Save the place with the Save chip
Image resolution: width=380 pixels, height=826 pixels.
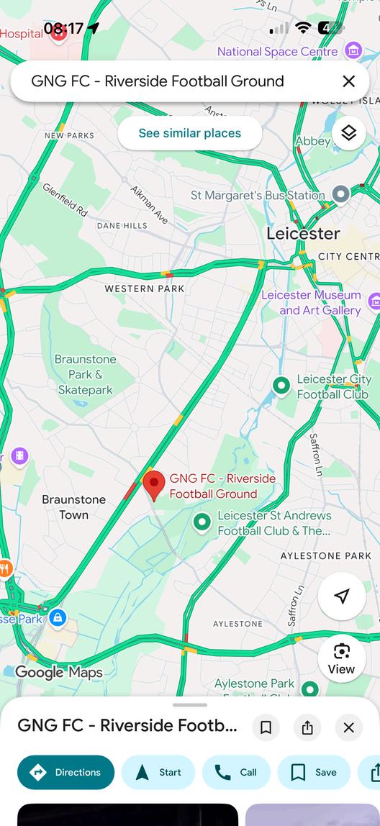pyautogui.click(x=314, y=772)
